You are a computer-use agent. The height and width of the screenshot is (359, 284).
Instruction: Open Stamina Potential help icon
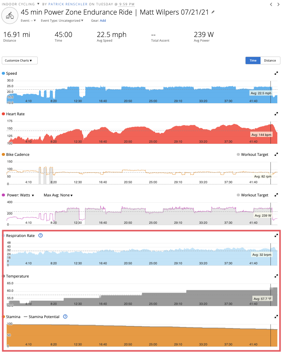point(65,317)
